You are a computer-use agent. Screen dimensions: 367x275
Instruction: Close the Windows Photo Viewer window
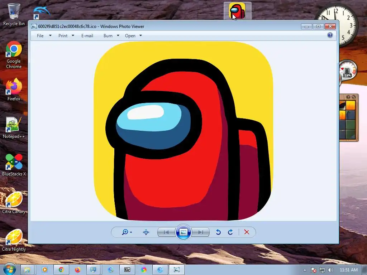tap(330, 26)
